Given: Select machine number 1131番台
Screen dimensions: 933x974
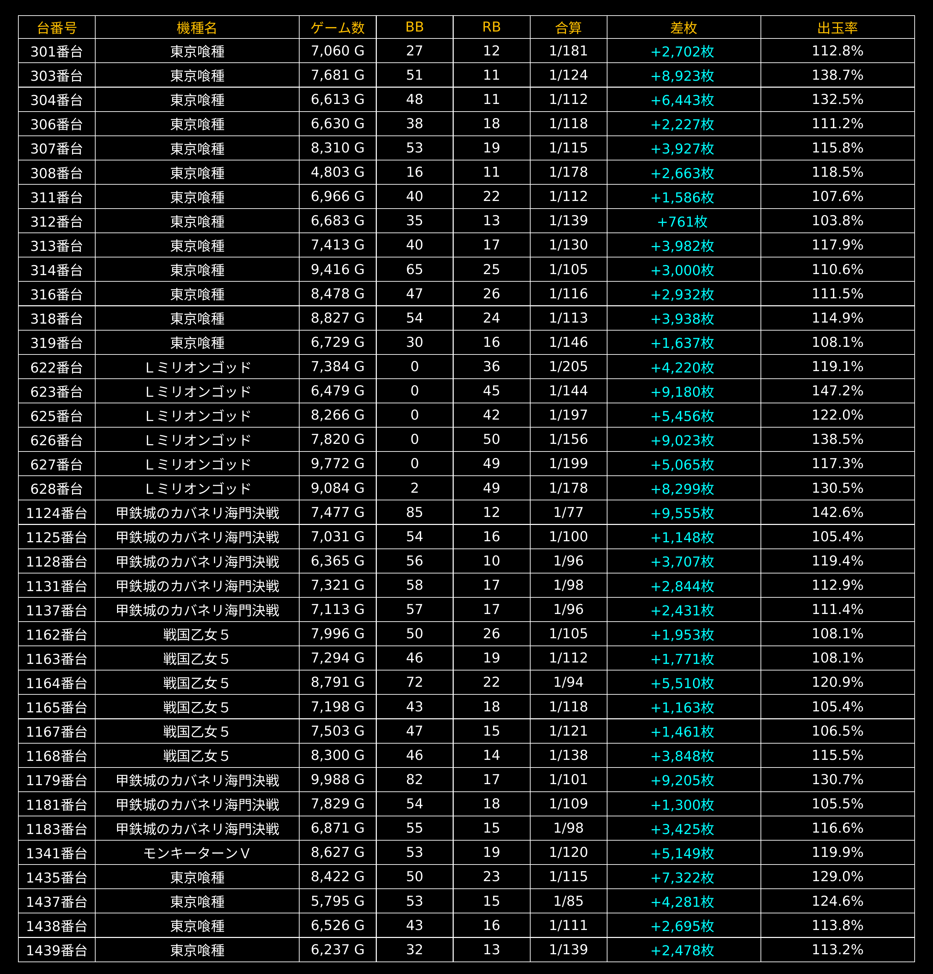Looking at the screenshot, I should pyautogui.click(x=57, y=585).
